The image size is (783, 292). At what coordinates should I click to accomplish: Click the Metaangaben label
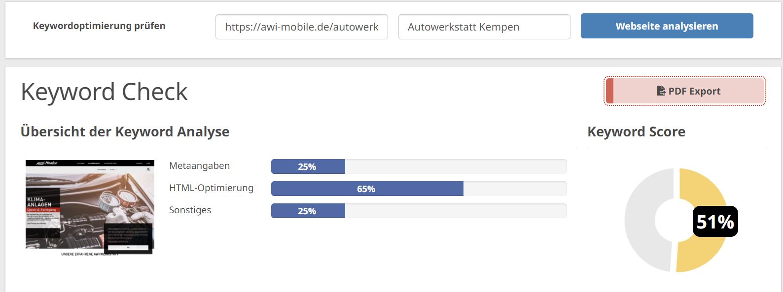[x=199, y=166]
